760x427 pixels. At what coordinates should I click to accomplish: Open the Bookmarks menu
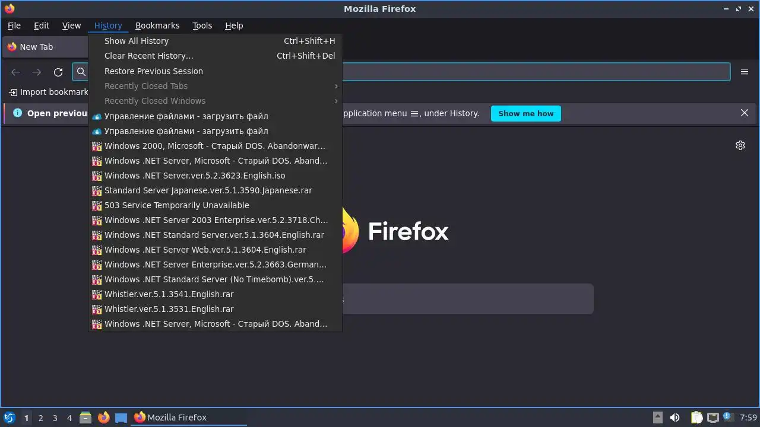157,26
